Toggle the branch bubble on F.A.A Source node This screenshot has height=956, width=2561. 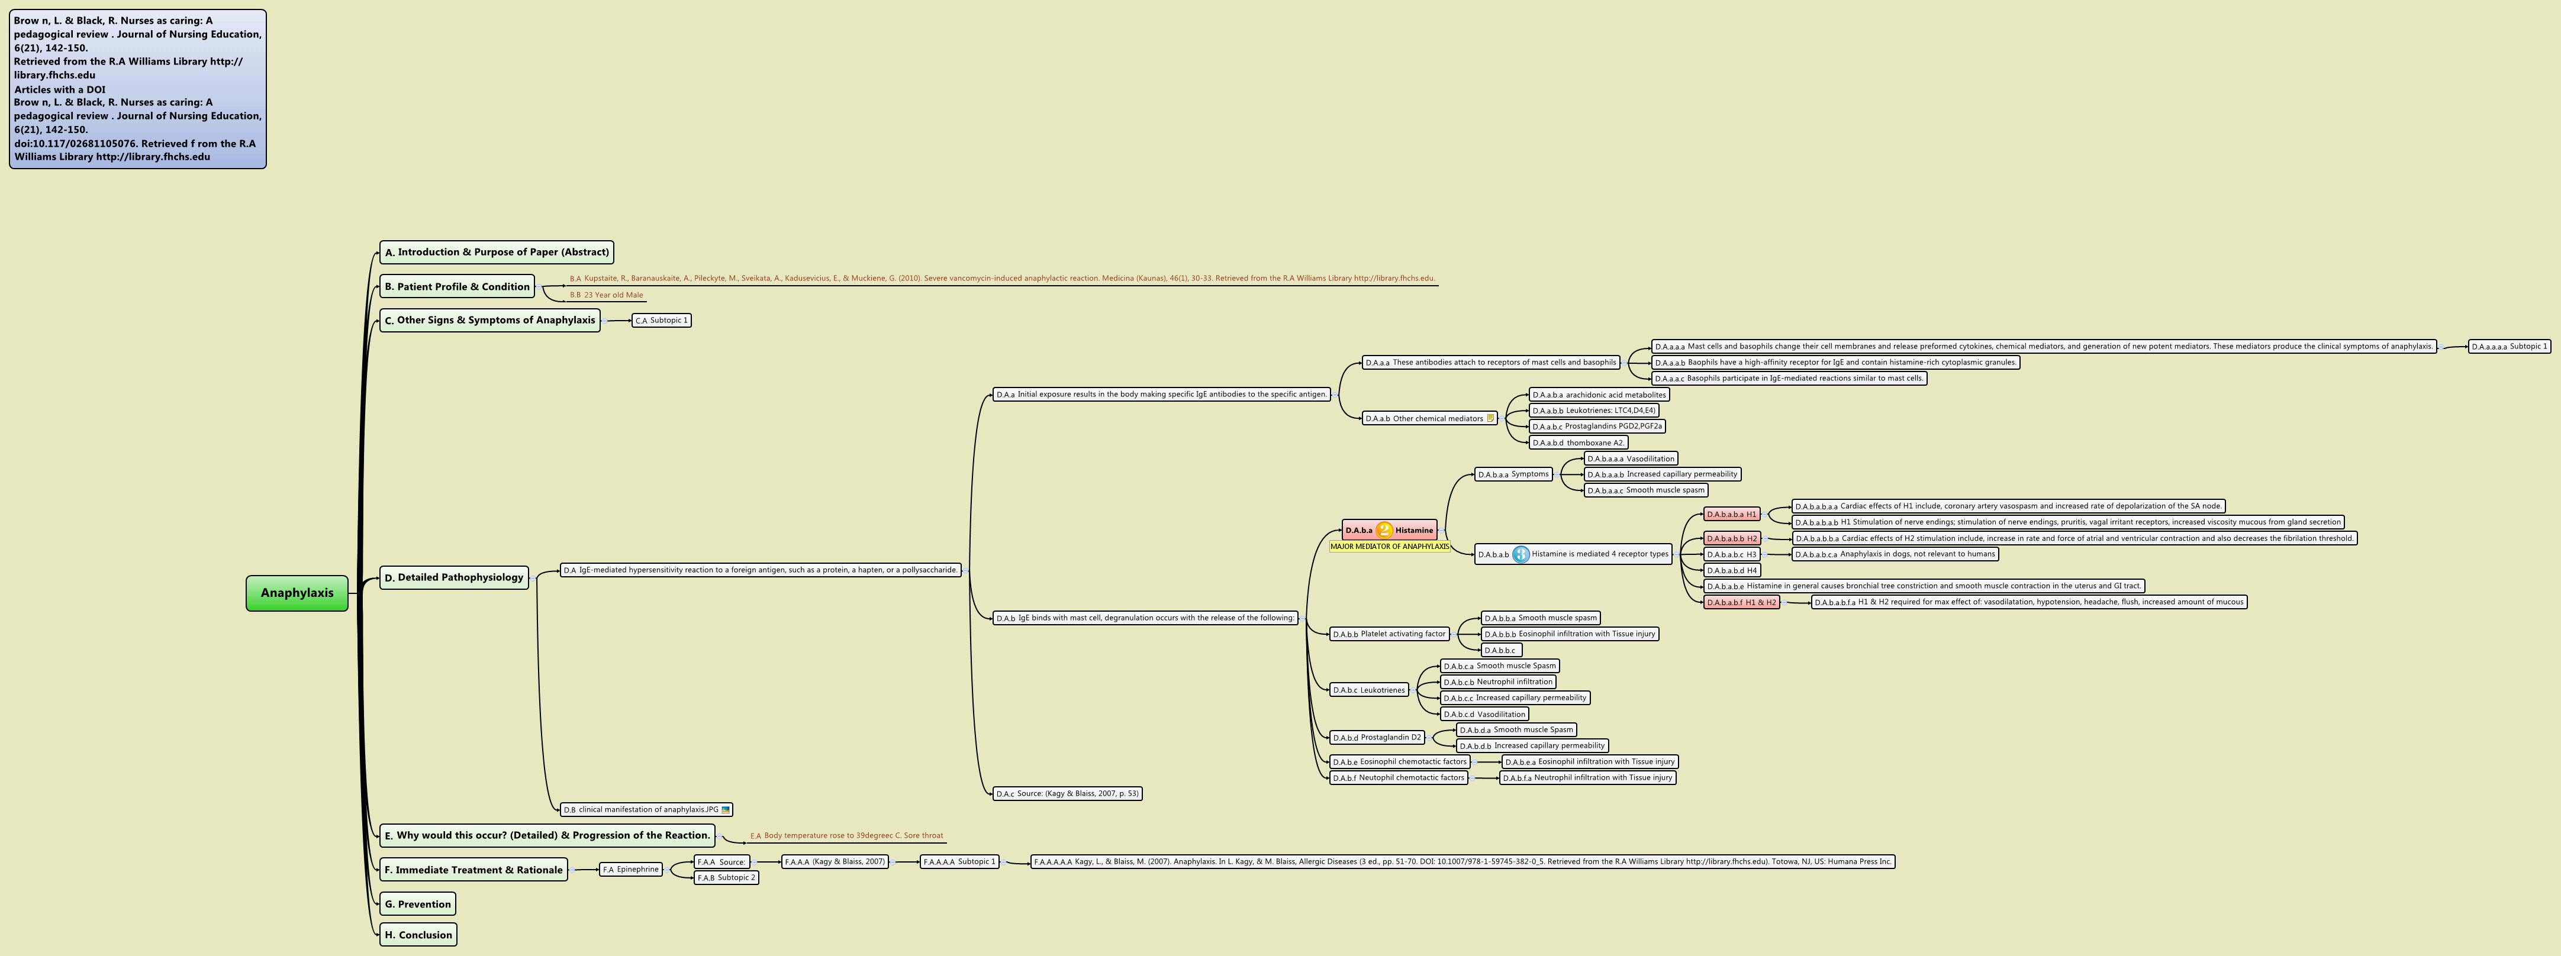pos(753,861)
